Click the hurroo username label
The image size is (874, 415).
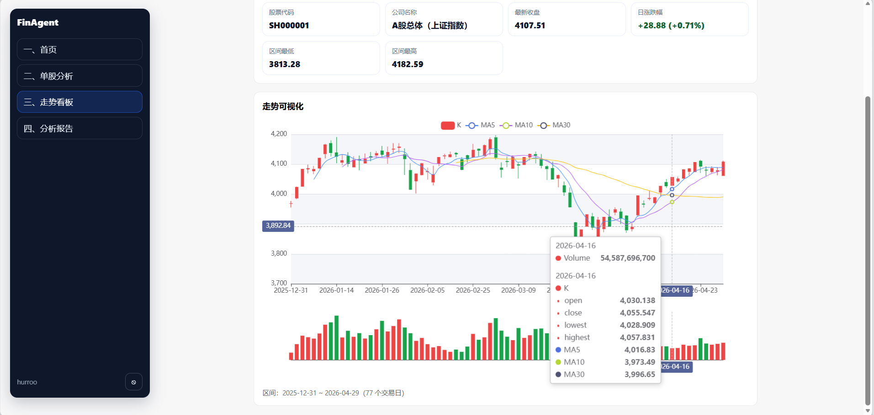27,382
